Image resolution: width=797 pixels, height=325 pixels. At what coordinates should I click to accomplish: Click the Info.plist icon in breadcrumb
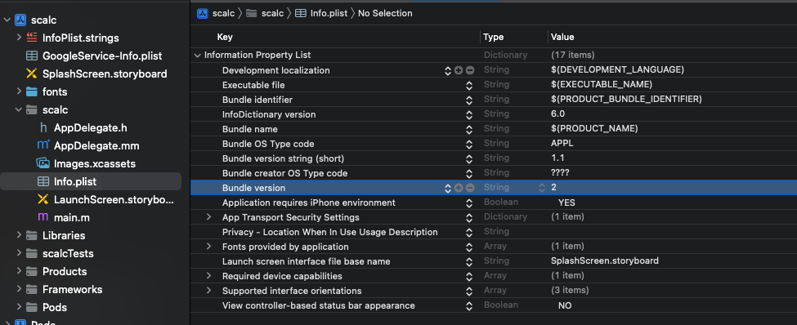(x=300, y=14)
